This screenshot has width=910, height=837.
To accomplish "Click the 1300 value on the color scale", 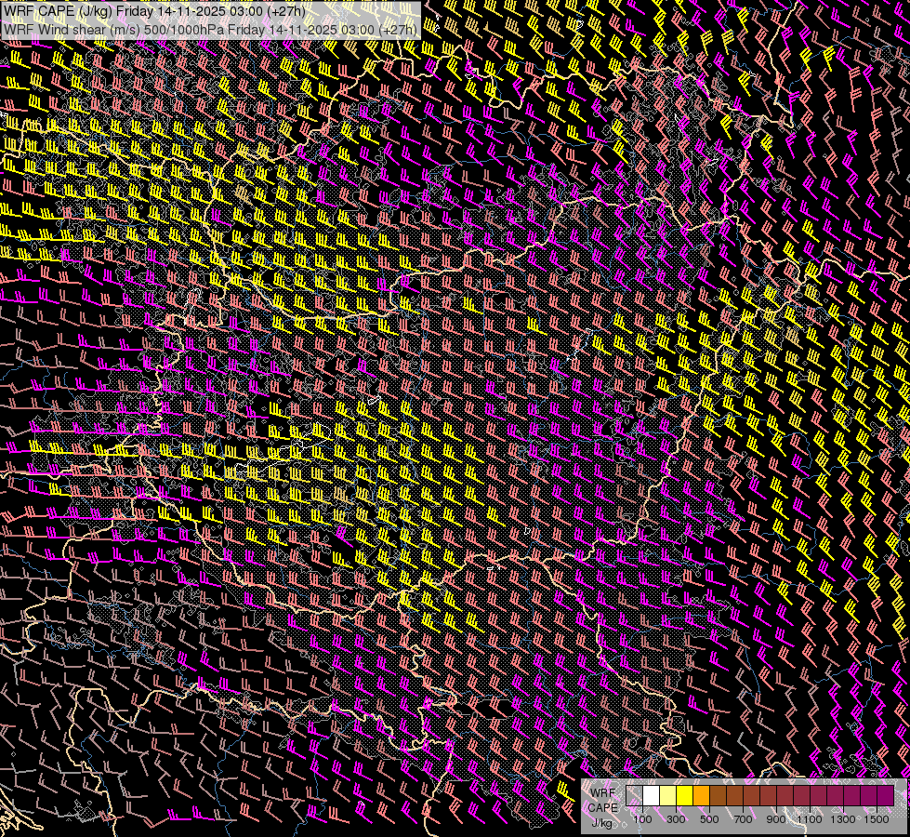I will [843, 819].
